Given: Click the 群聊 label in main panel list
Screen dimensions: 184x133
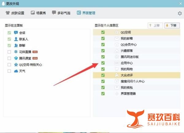Looking at the screenshot, I should click(22, 45).
